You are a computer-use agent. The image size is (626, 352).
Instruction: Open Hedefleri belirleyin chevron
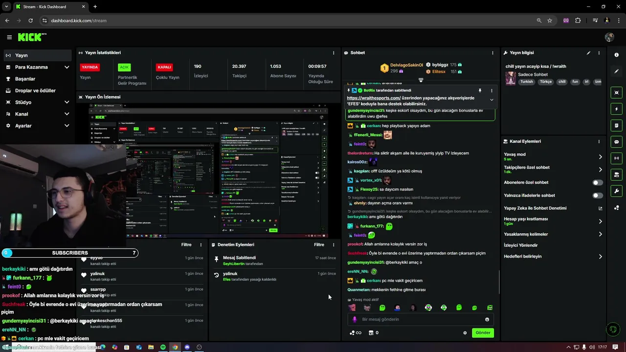point(600,257)
